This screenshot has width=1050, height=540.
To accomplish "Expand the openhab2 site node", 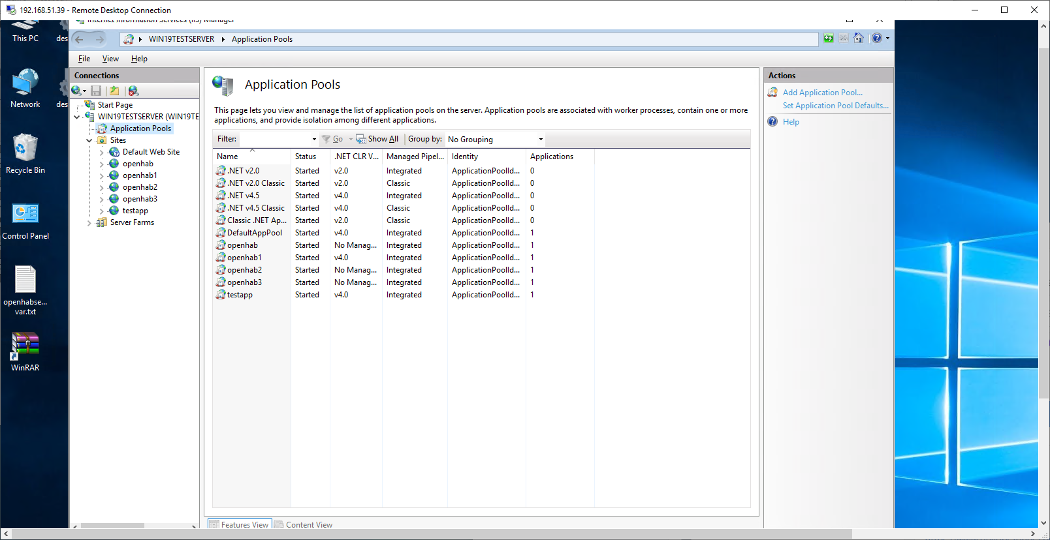I will (102, 188).
